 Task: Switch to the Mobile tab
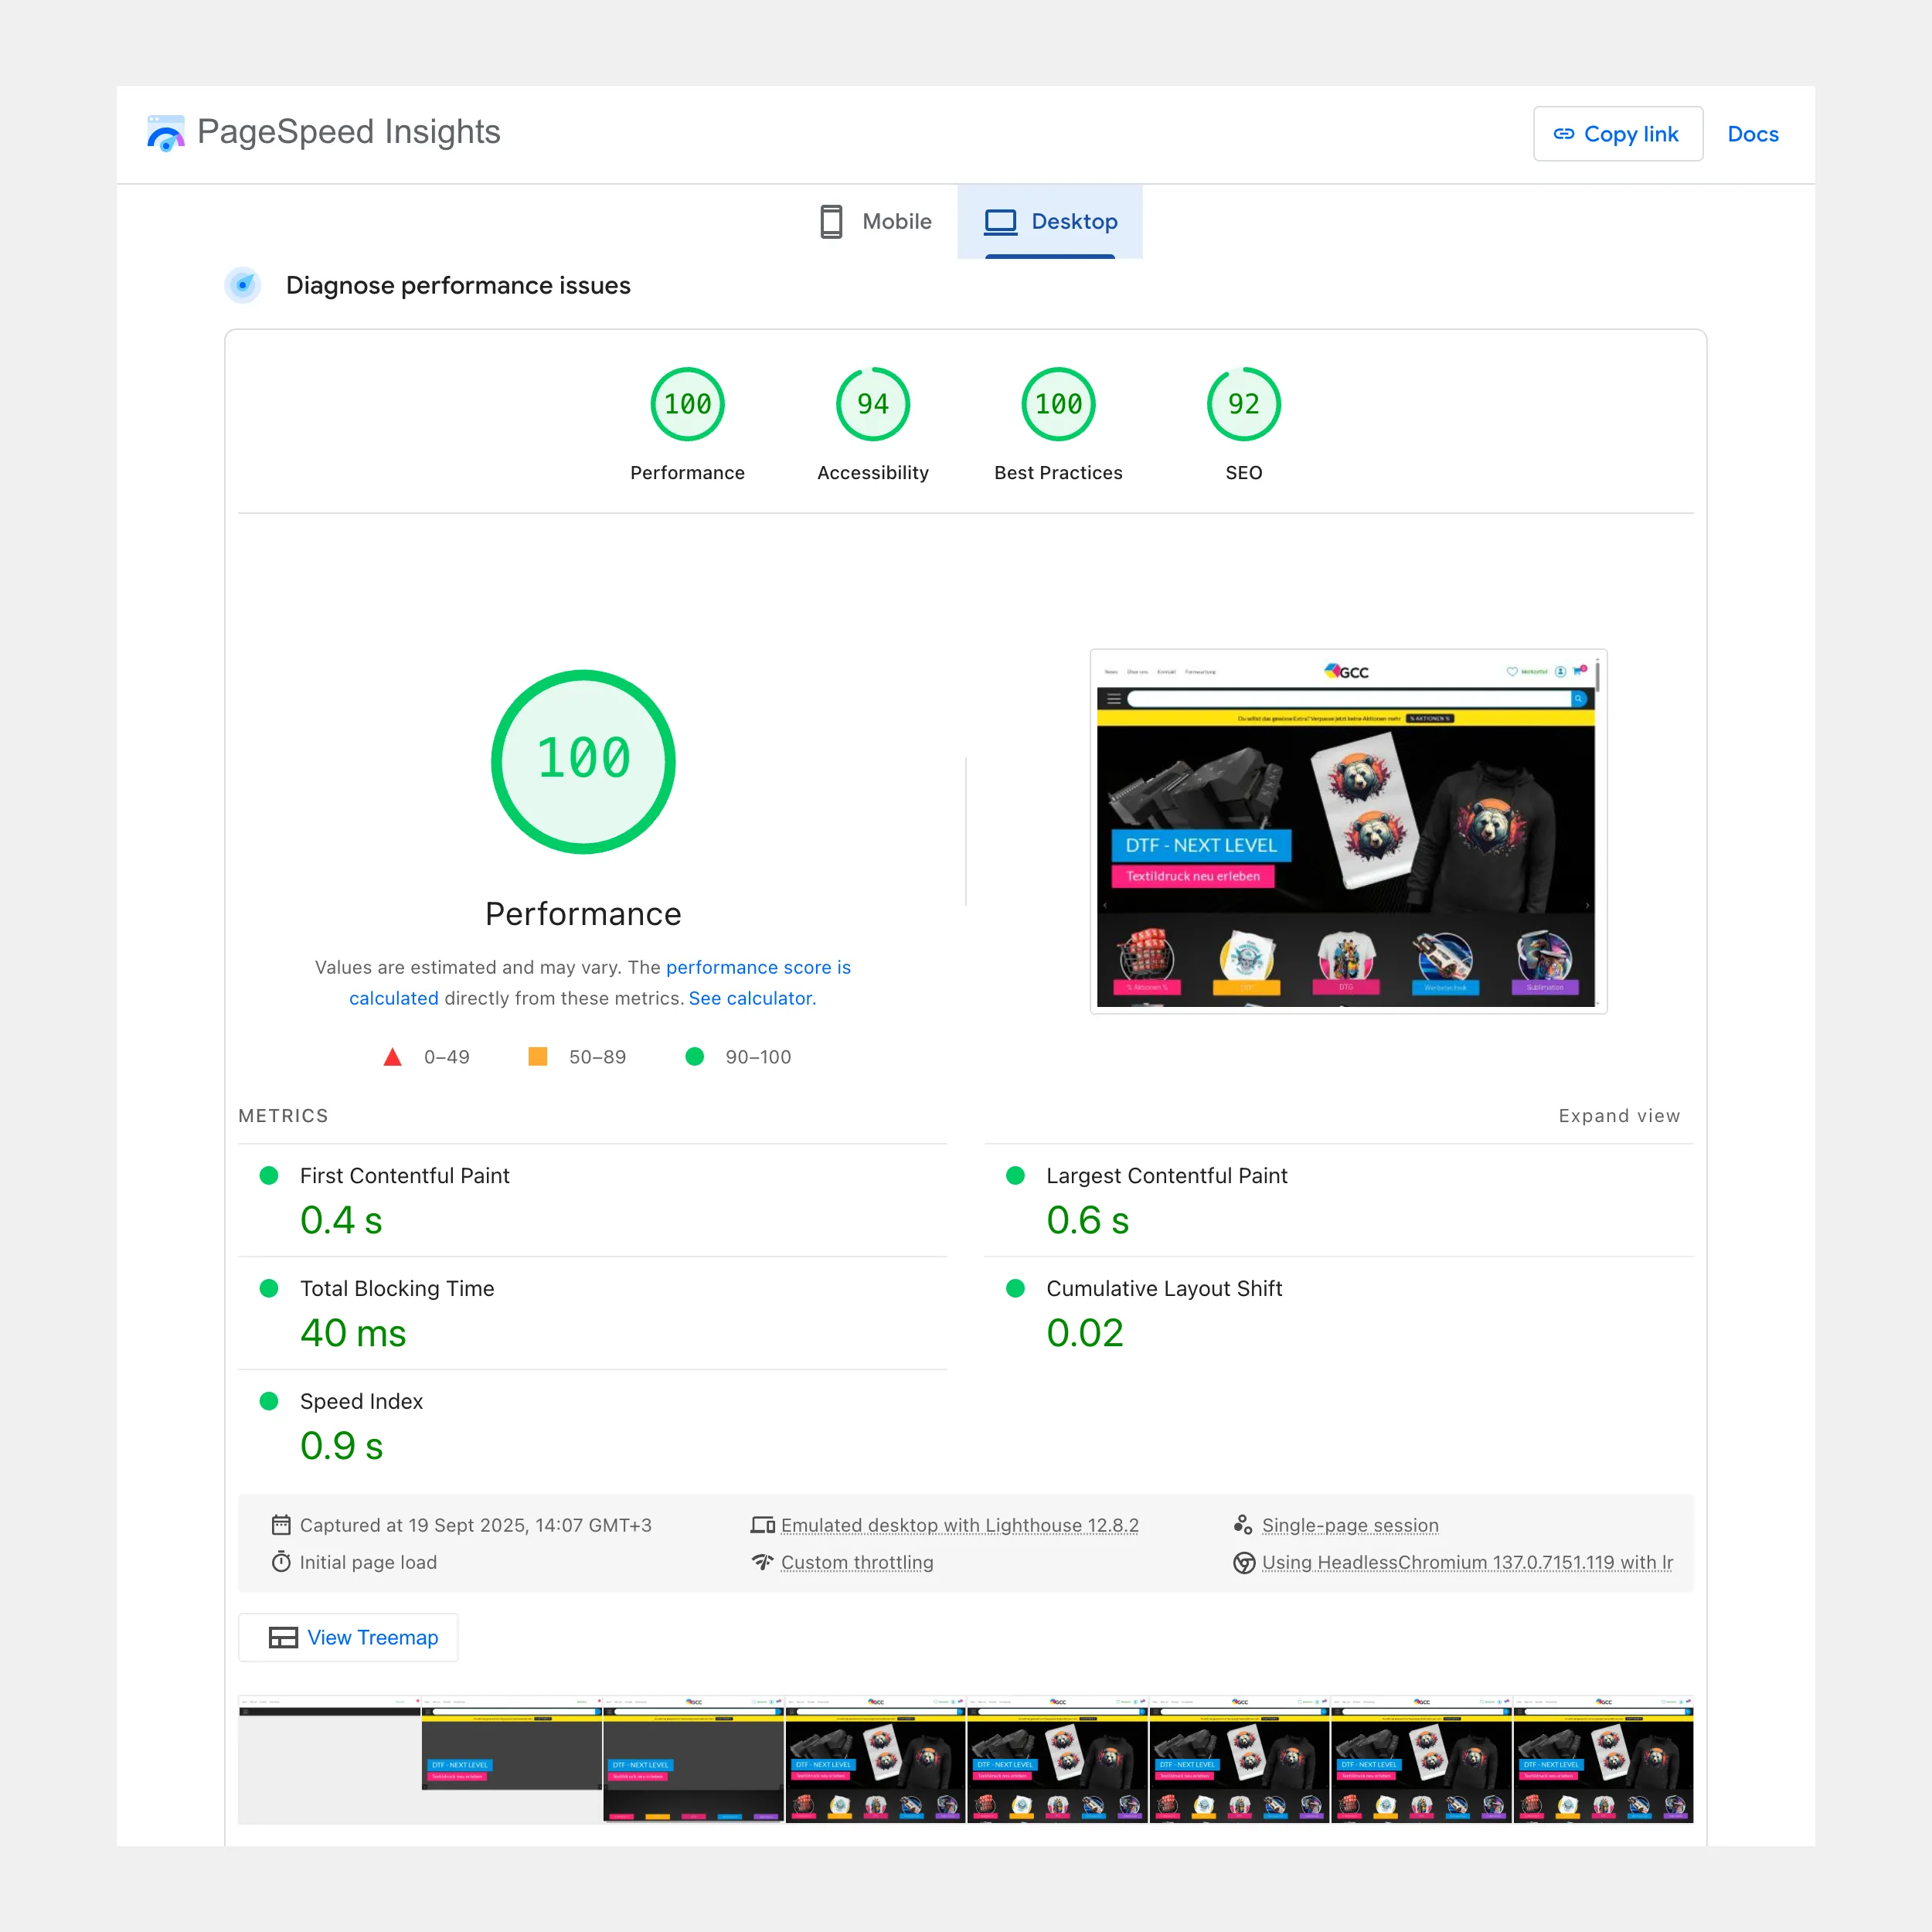(x=875, y=221)
